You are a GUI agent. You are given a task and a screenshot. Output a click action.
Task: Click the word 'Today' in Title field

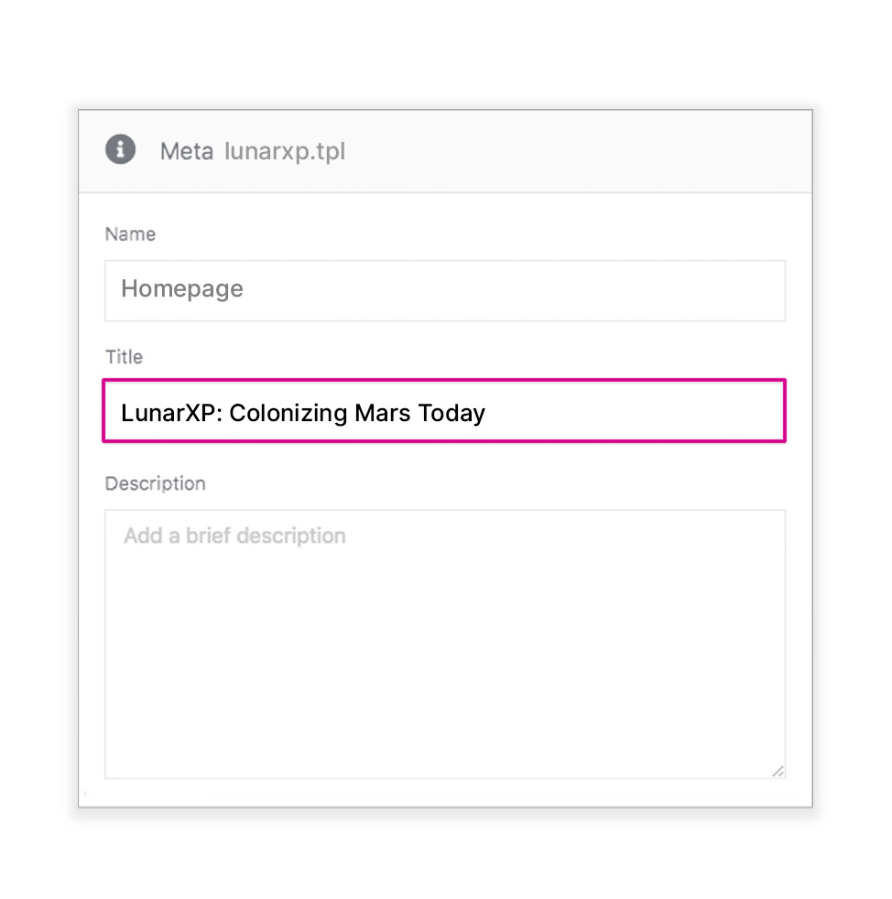pos(451,414)
